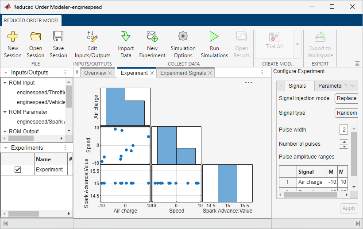The width and height of the screenshot is (363, 229).
Task: Click the Name column header
Action: 51,159
